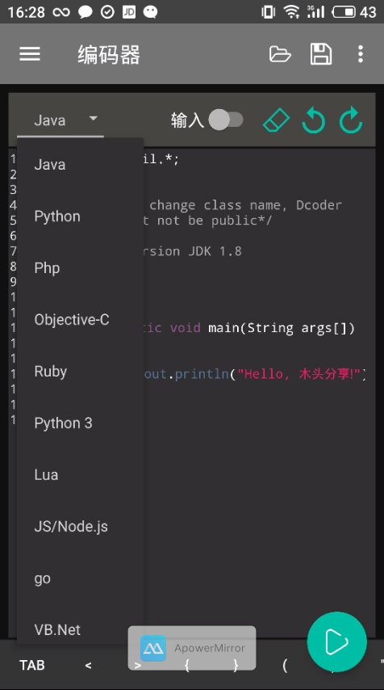Toggle the 输入 input switch
Image resolution: width=384 pixels, height=690 pixels.
(x=225, y=120)
